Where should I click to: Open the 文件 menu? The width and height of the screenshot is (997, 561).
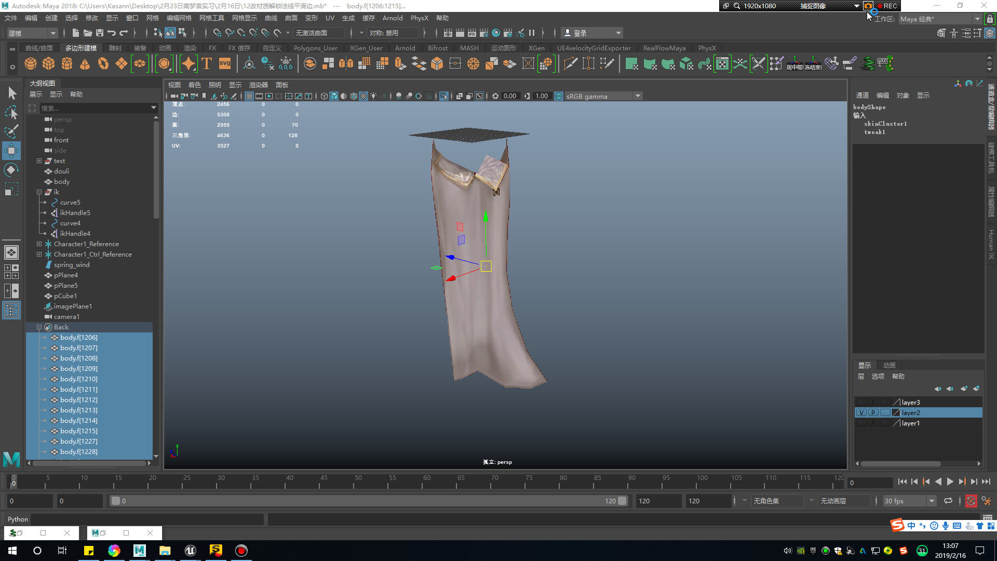click(11, 18)
